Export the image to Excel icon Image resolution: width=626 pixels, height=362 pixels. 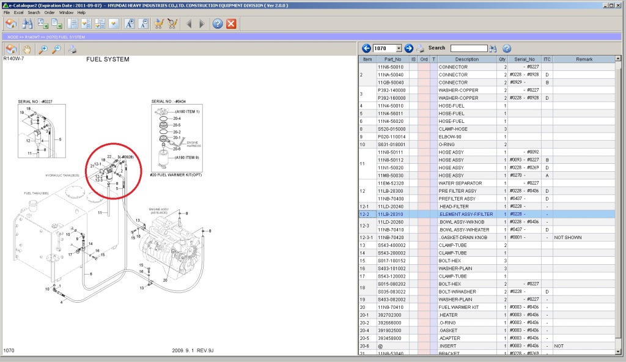pos(43,24)
